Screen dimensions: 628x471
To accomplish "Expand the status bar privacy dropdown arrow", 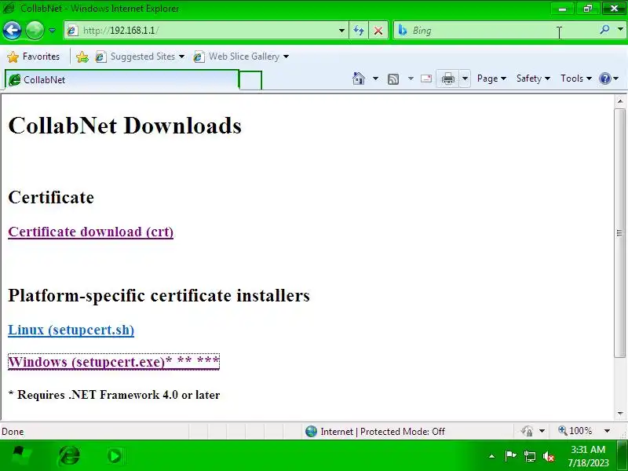I will pyautogui.click(x=542, y=431).
